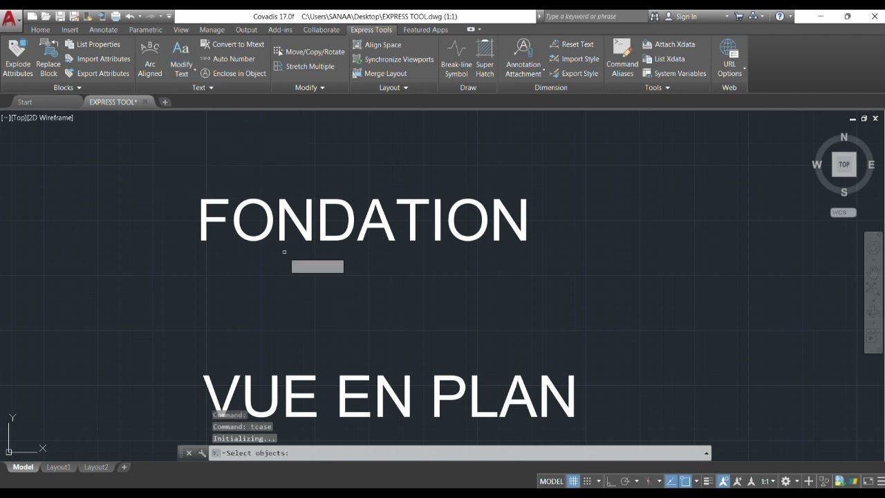Toggle polar tracking in status bar
The width and height of the screenshot is (885, 498).
625,481
